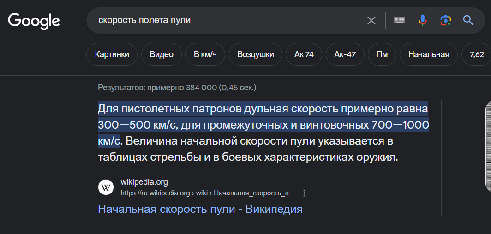Select the 'Видео' filter chip
491x234 pixels.
click(162, 54)
